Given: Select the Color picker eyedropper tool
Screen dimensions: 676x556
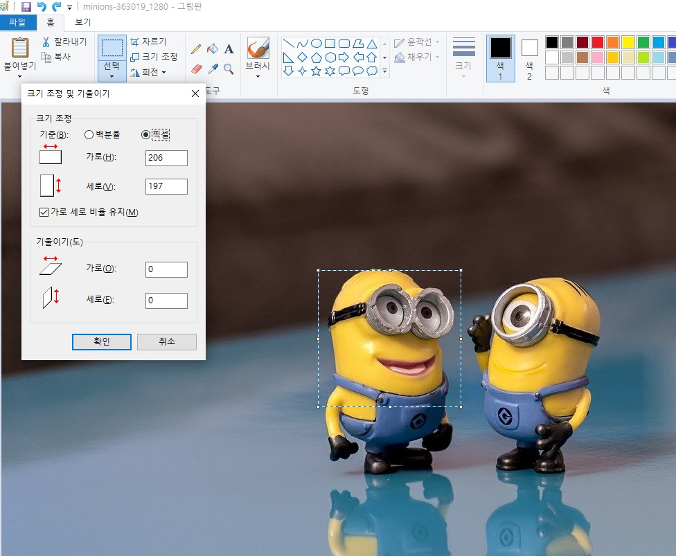Looking at the screenshot, I should click(x=213, y=69).
